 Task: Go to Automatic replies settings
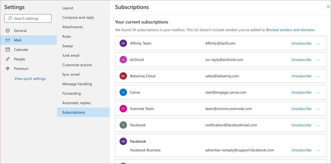tap(76, 103)
